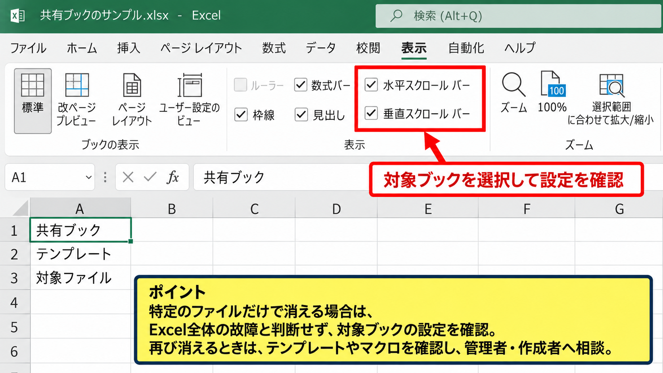Click empty cell D2
This screenshot has width=663, height=373.
[336, 254]
